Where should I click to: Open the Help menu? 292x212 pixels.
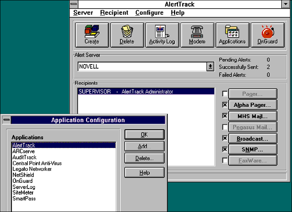[x=178, y=13]
